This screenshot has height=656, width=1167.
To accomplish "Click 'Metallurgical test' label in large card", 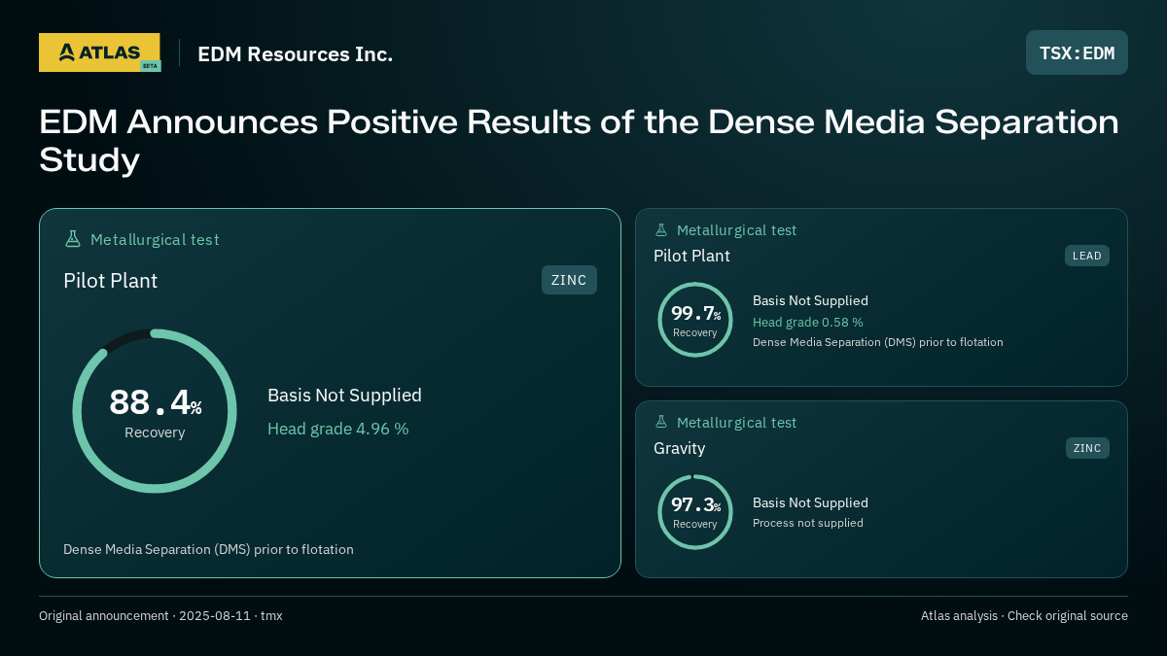I will pyautogui.click(x=155, y=239).
